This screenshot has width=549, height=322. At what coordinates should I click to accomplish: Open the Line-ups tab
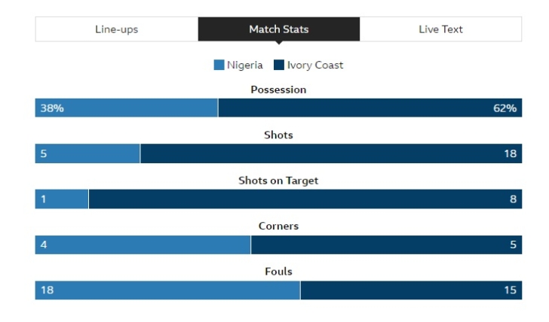(x=116, y=29)
